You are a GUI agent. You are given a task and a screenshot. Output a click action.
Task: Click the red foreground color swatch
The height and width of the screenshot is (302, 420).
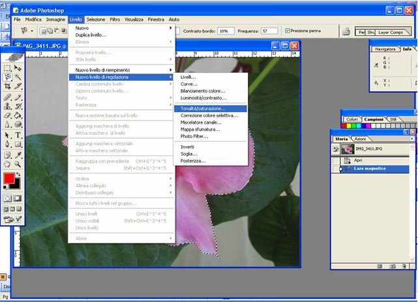(8, 179)
